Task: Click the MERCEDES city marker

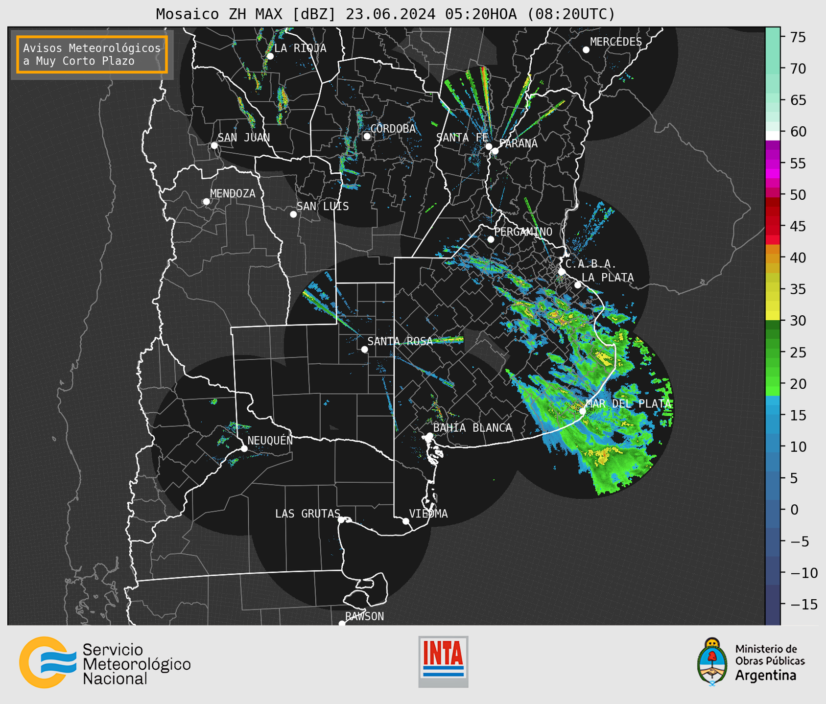Action: (x=586, y=49)
